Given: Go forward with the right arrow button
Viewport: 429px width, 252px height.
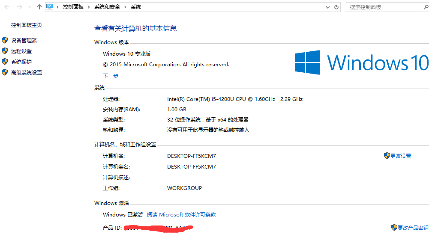Looking at the screenshot, I should 19,7.
